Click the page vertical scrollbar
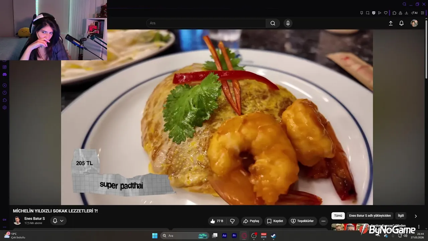 tap(426, 50)
